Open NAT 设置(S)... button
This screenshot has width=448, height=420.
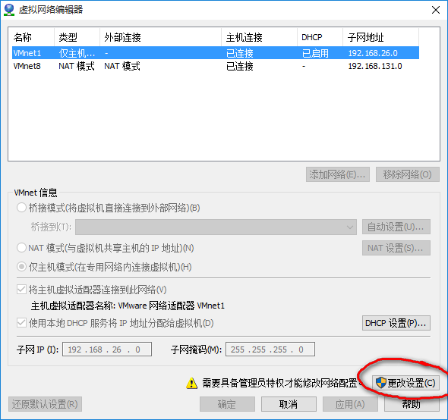tap(396, 248)
